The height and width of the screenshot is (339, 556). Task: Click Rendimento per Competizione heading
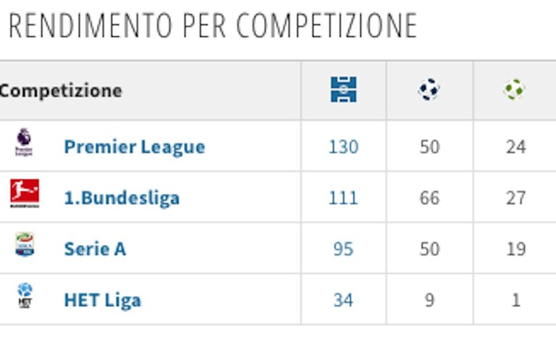pyautogui.click(x=212, y=25)
